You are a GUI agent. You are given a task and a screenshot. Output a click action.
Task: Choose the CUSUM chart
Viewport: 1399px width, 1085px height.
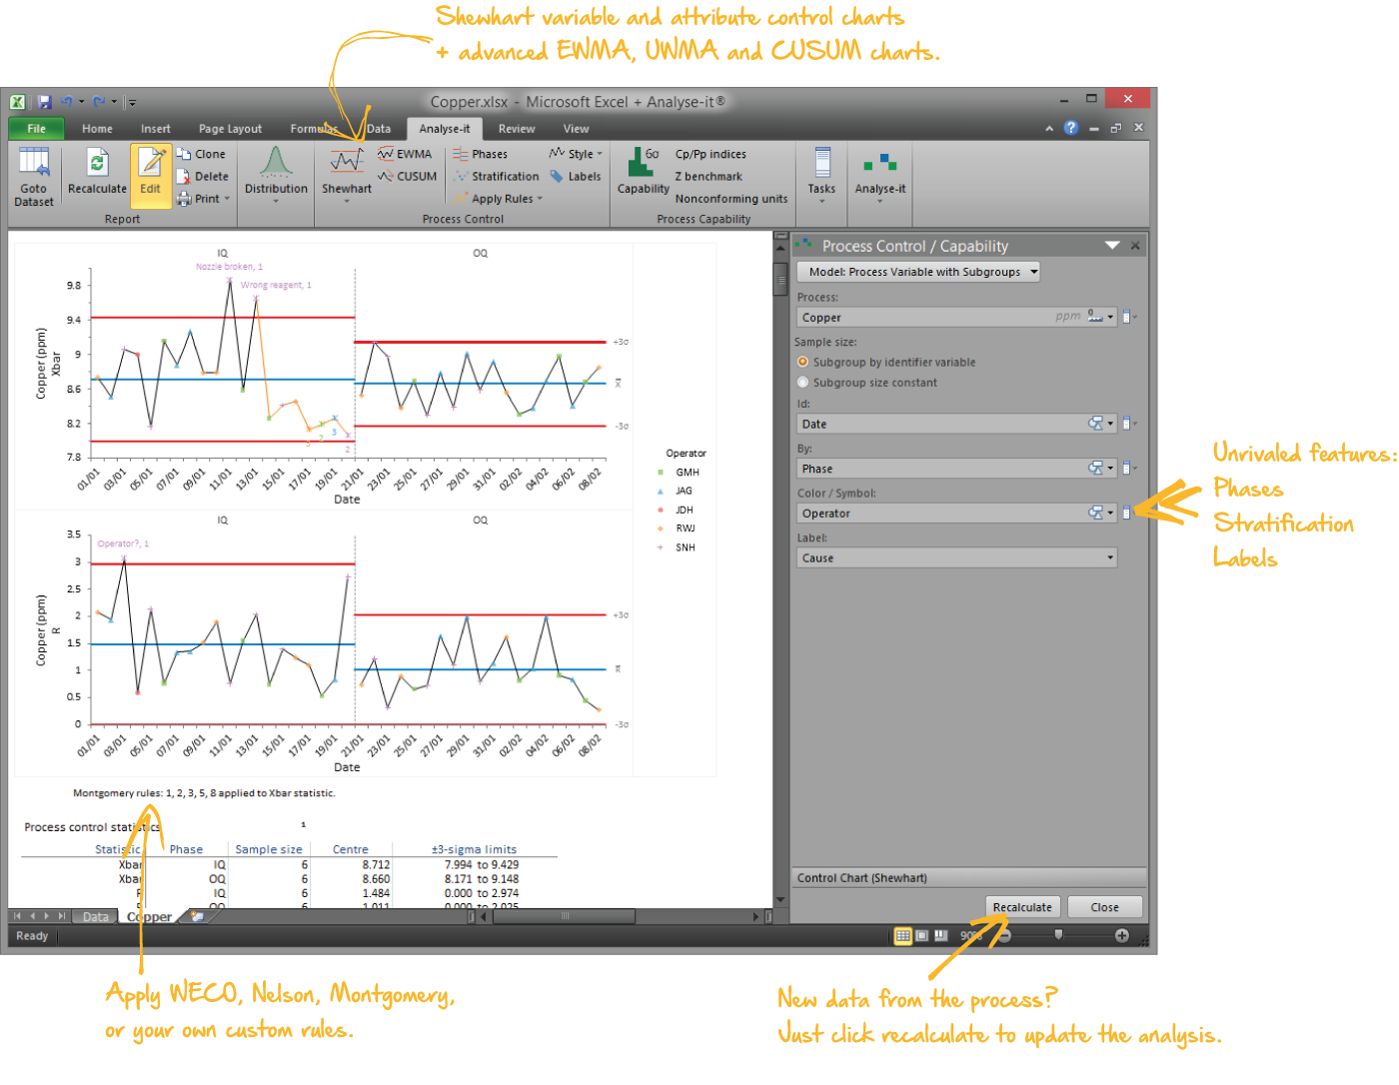(408, 176)
